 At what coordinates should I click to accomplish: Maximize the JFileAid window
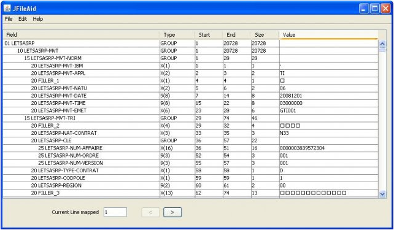[374, 9]
